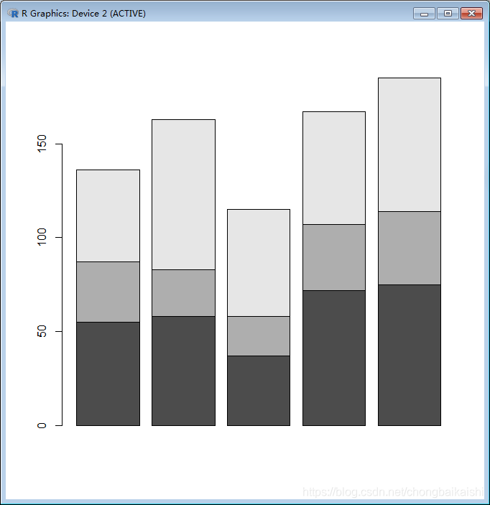Click the light gray segment of fourth bar
Viewport: 490px width, 505px height.
coord(334,168)
